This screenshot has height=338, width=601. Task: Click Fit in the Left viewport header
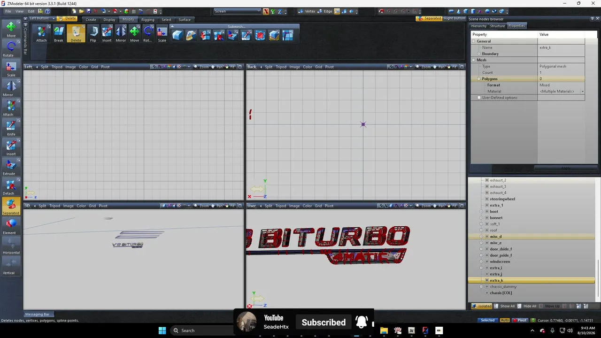[x=230, y=67]
